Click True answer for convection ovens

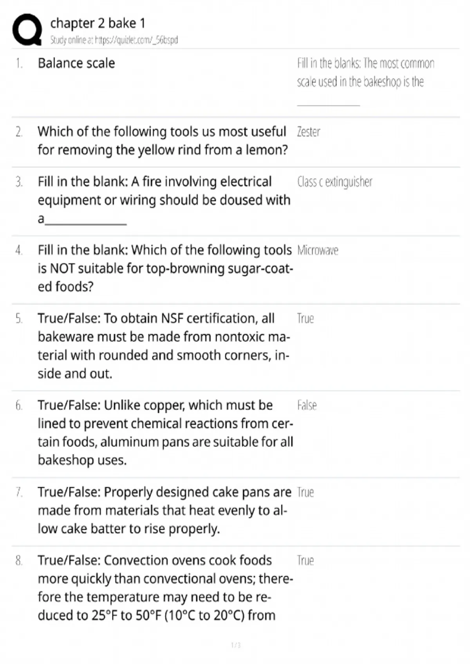(305, 561)
